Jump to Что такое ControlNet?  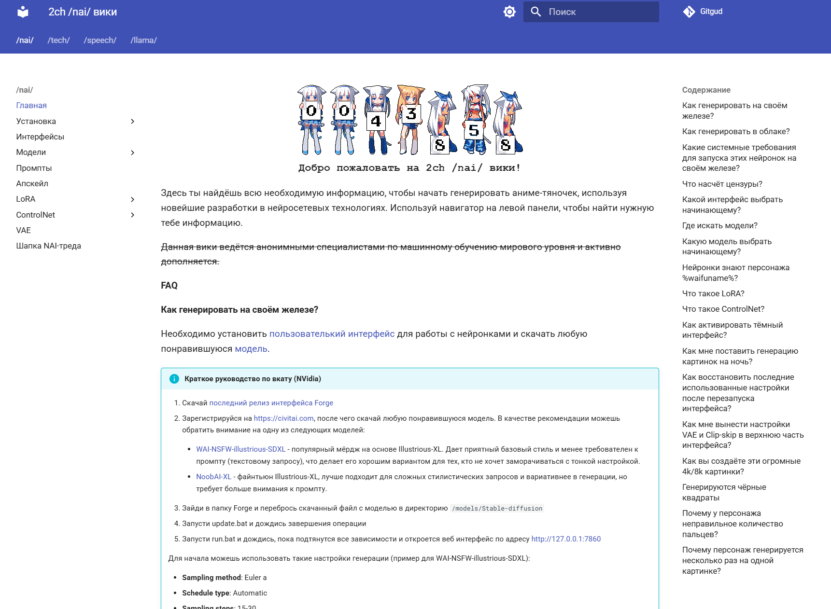point(723,309)
